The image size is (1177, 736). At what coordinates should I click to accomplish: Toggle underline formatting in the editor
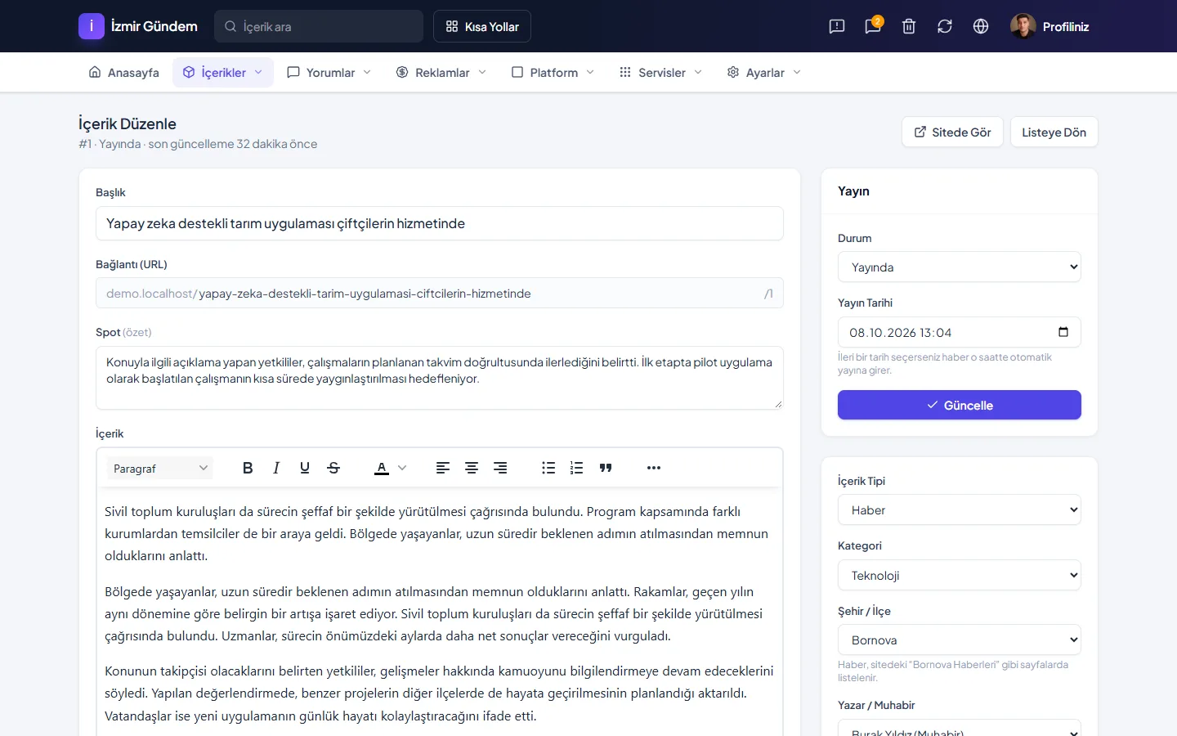305,468
